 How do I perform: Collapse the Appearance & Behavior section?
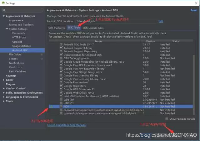pos(4,16)
